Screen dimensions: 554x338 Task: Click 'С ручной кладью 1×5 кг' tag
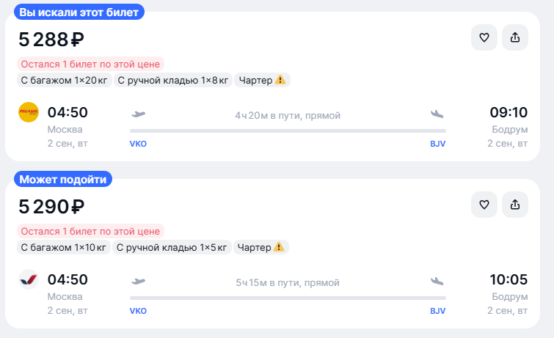click(172, 247)
